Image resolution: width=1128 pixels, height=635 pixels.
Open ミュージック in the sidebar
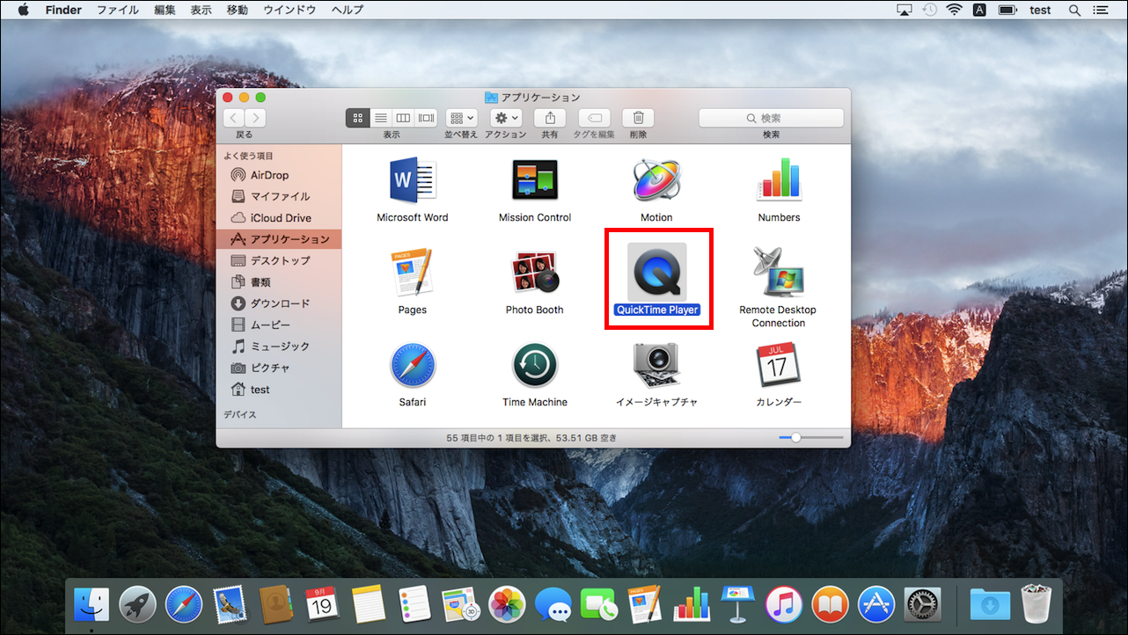[x=279, y=347]
